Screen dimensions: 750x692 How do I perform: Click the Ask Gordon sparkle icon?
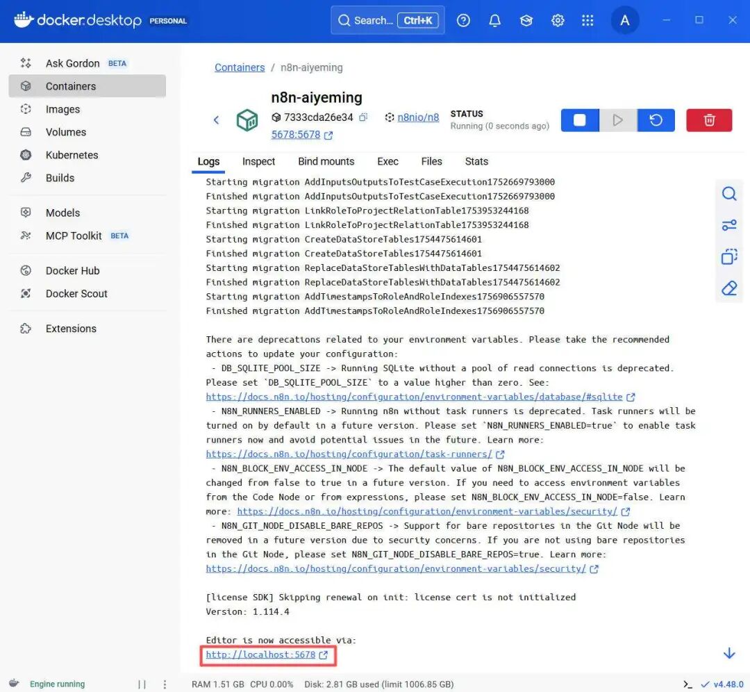tap(26, 63)
